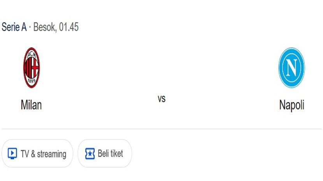Click the 01.45 kickoff time

(69, 27)
